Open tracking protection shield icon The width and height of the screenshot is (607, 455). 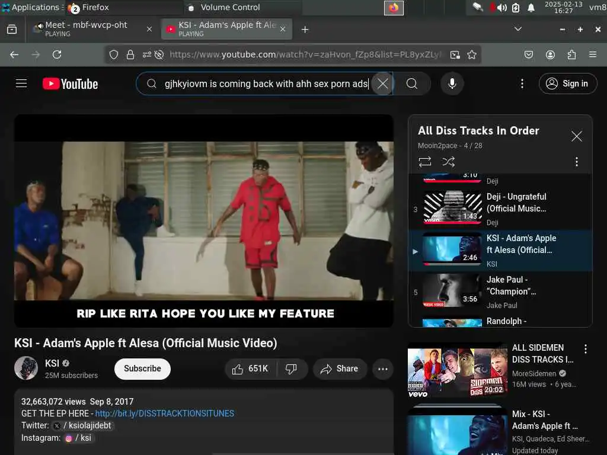113,55
